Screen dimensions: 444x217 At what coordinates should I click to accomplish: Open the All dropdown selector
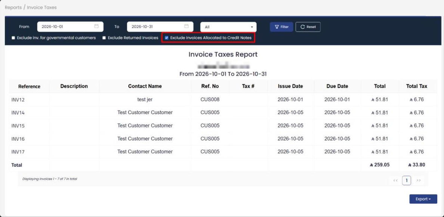[x=228, y=27]
